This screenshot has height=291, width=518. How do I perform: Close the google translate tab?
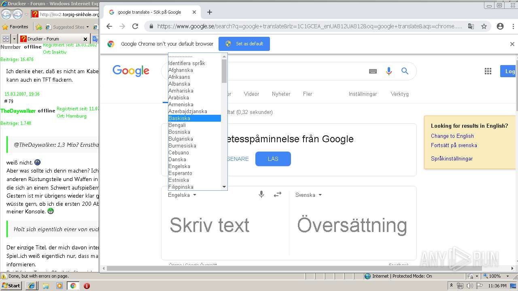194,12
